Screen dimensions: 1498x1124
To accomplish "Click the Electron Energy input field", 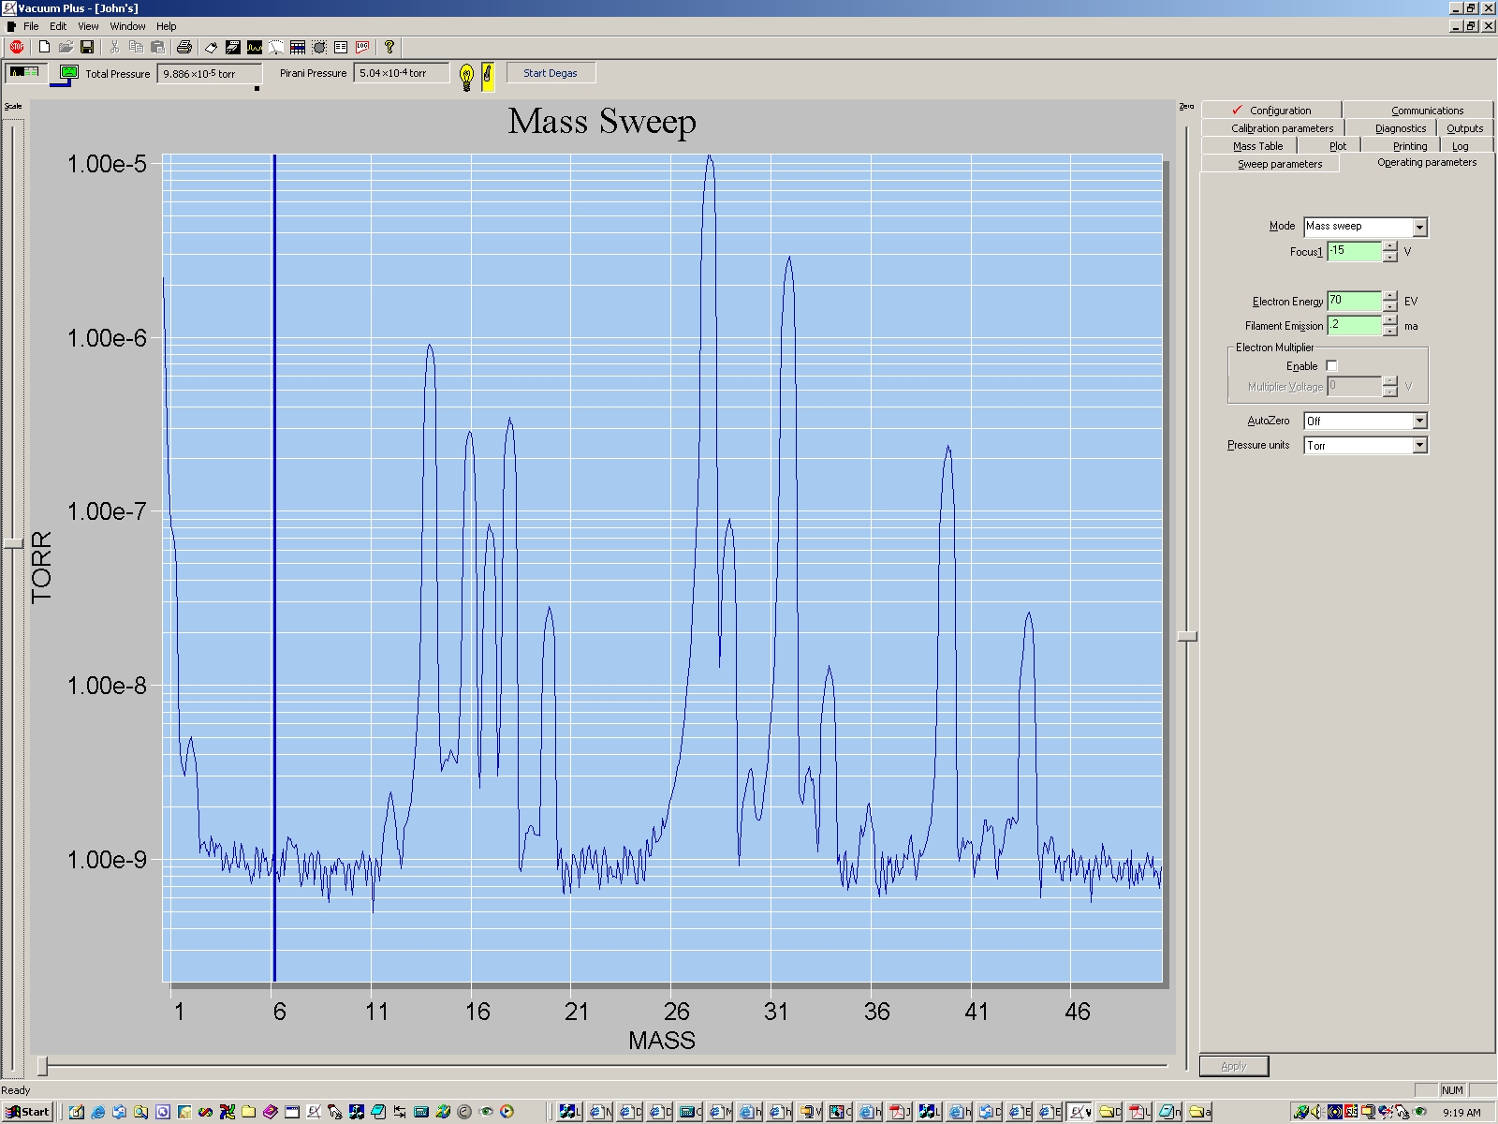I will [x=1354, y=301].
